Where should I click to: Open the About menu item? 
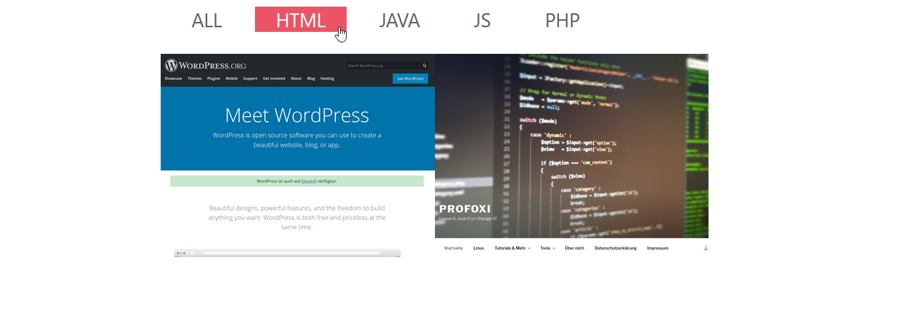point(296,78)
